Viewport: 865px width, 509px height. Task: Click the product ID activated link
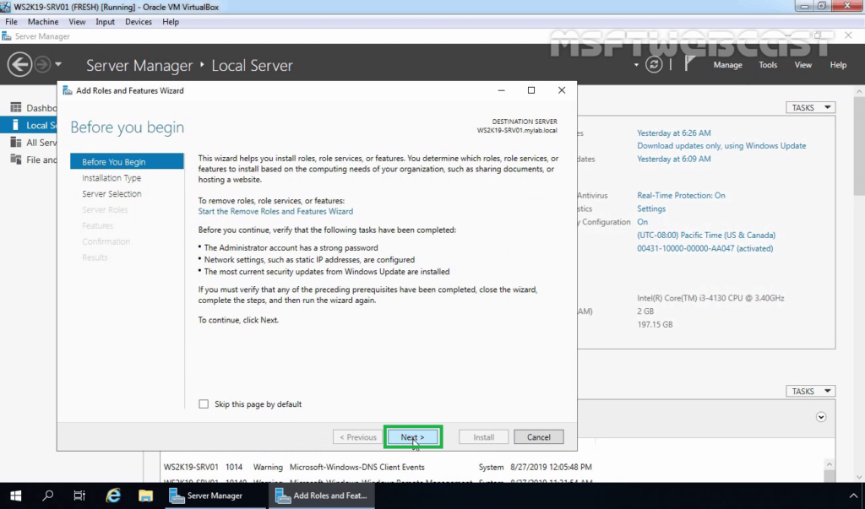click(705, 248)
